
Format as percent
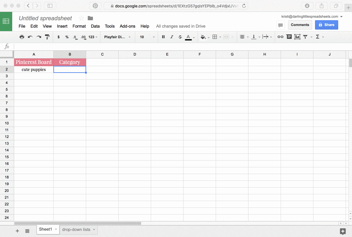point(67,37)
